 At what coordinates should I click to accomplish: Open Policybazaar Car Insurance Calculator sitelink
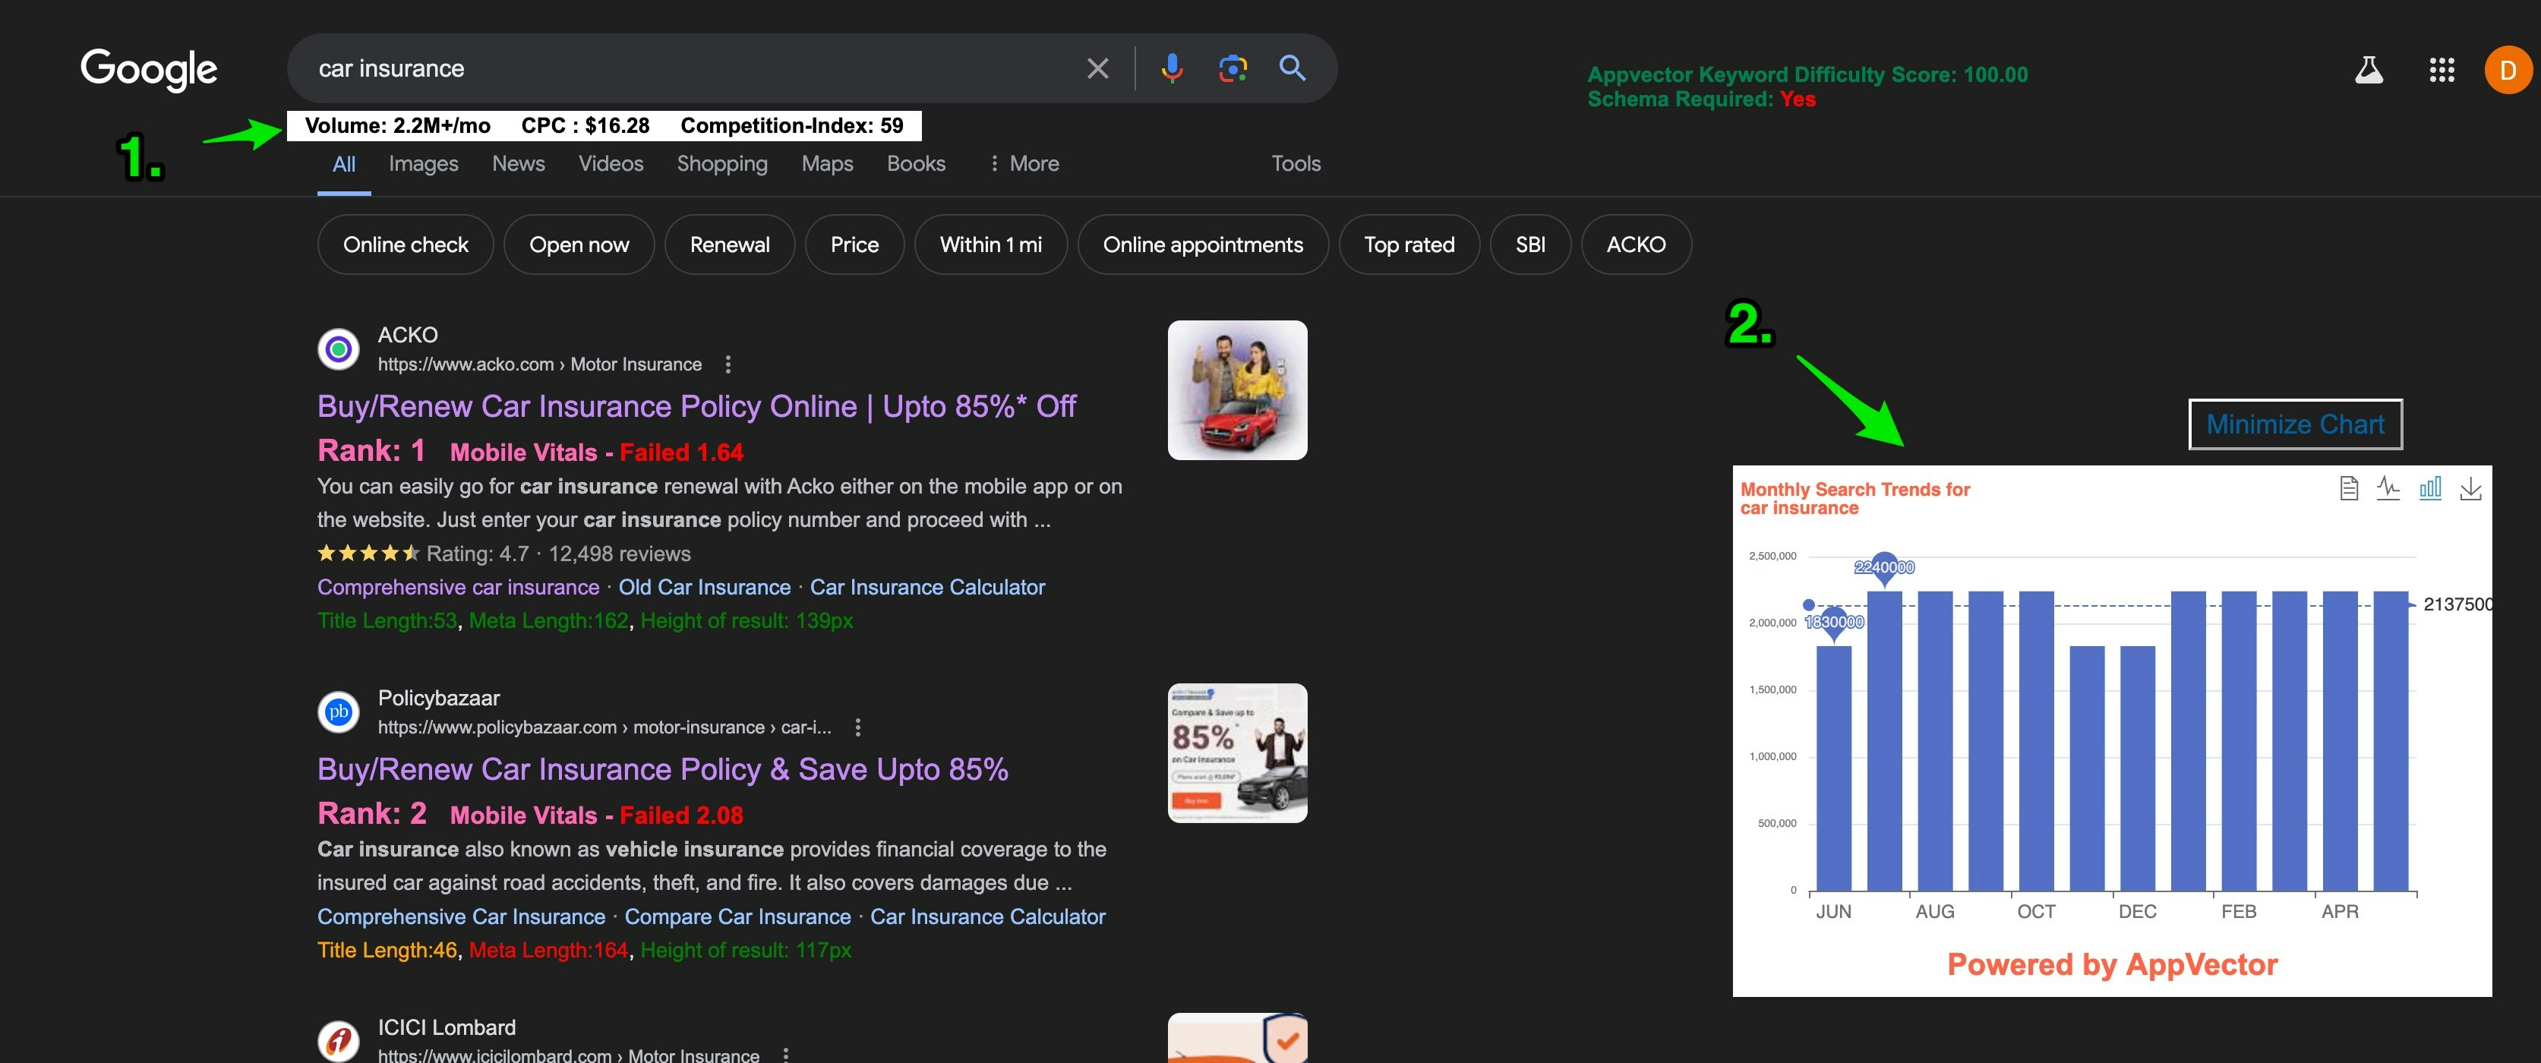987,917
